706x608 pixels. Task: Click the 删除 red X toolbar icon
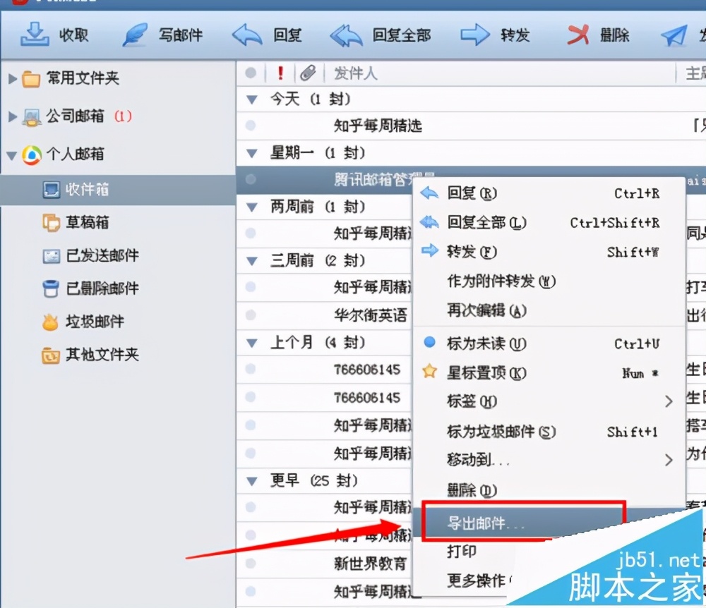[x=578, y=35]
